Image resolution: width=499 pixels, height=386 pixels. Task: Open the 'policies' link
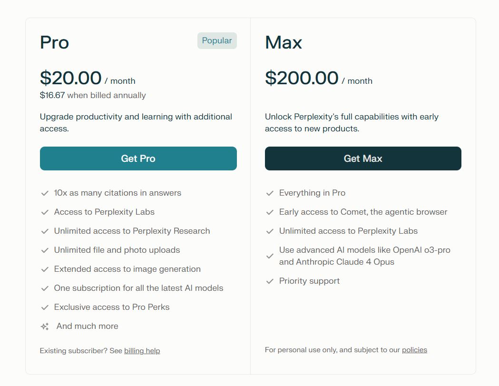(x=414, y=349)
